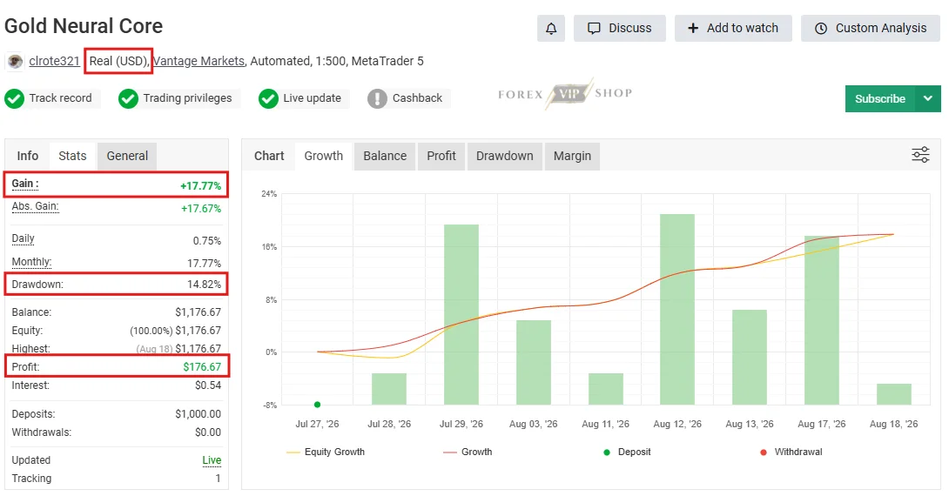
Task: Click the Gain label
Action: (25, 184)
